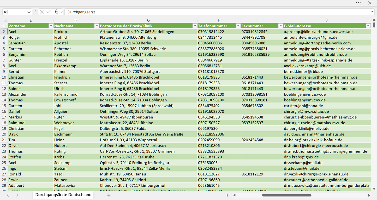377x200 pixels.
Task: Open the insert function fx button
Action: coord(56,12)
